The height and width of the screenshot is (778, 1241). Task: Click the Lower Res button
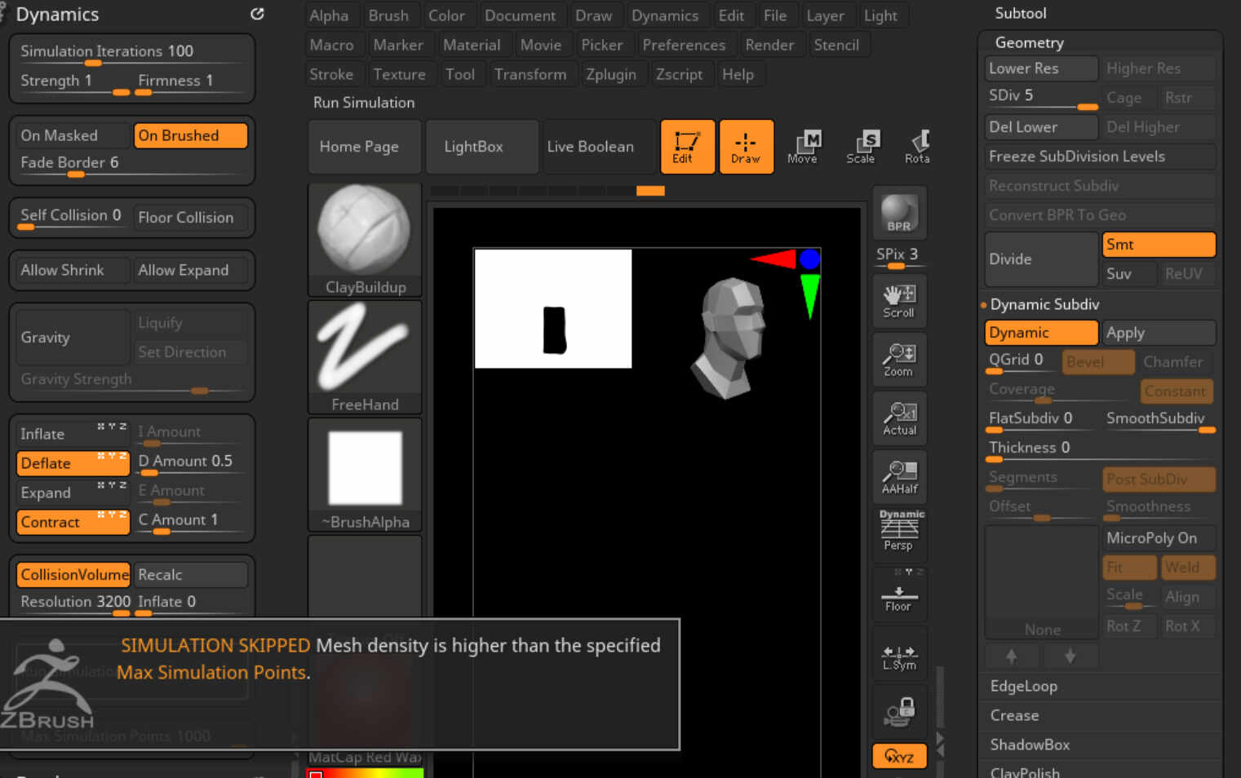point(1041,69)
